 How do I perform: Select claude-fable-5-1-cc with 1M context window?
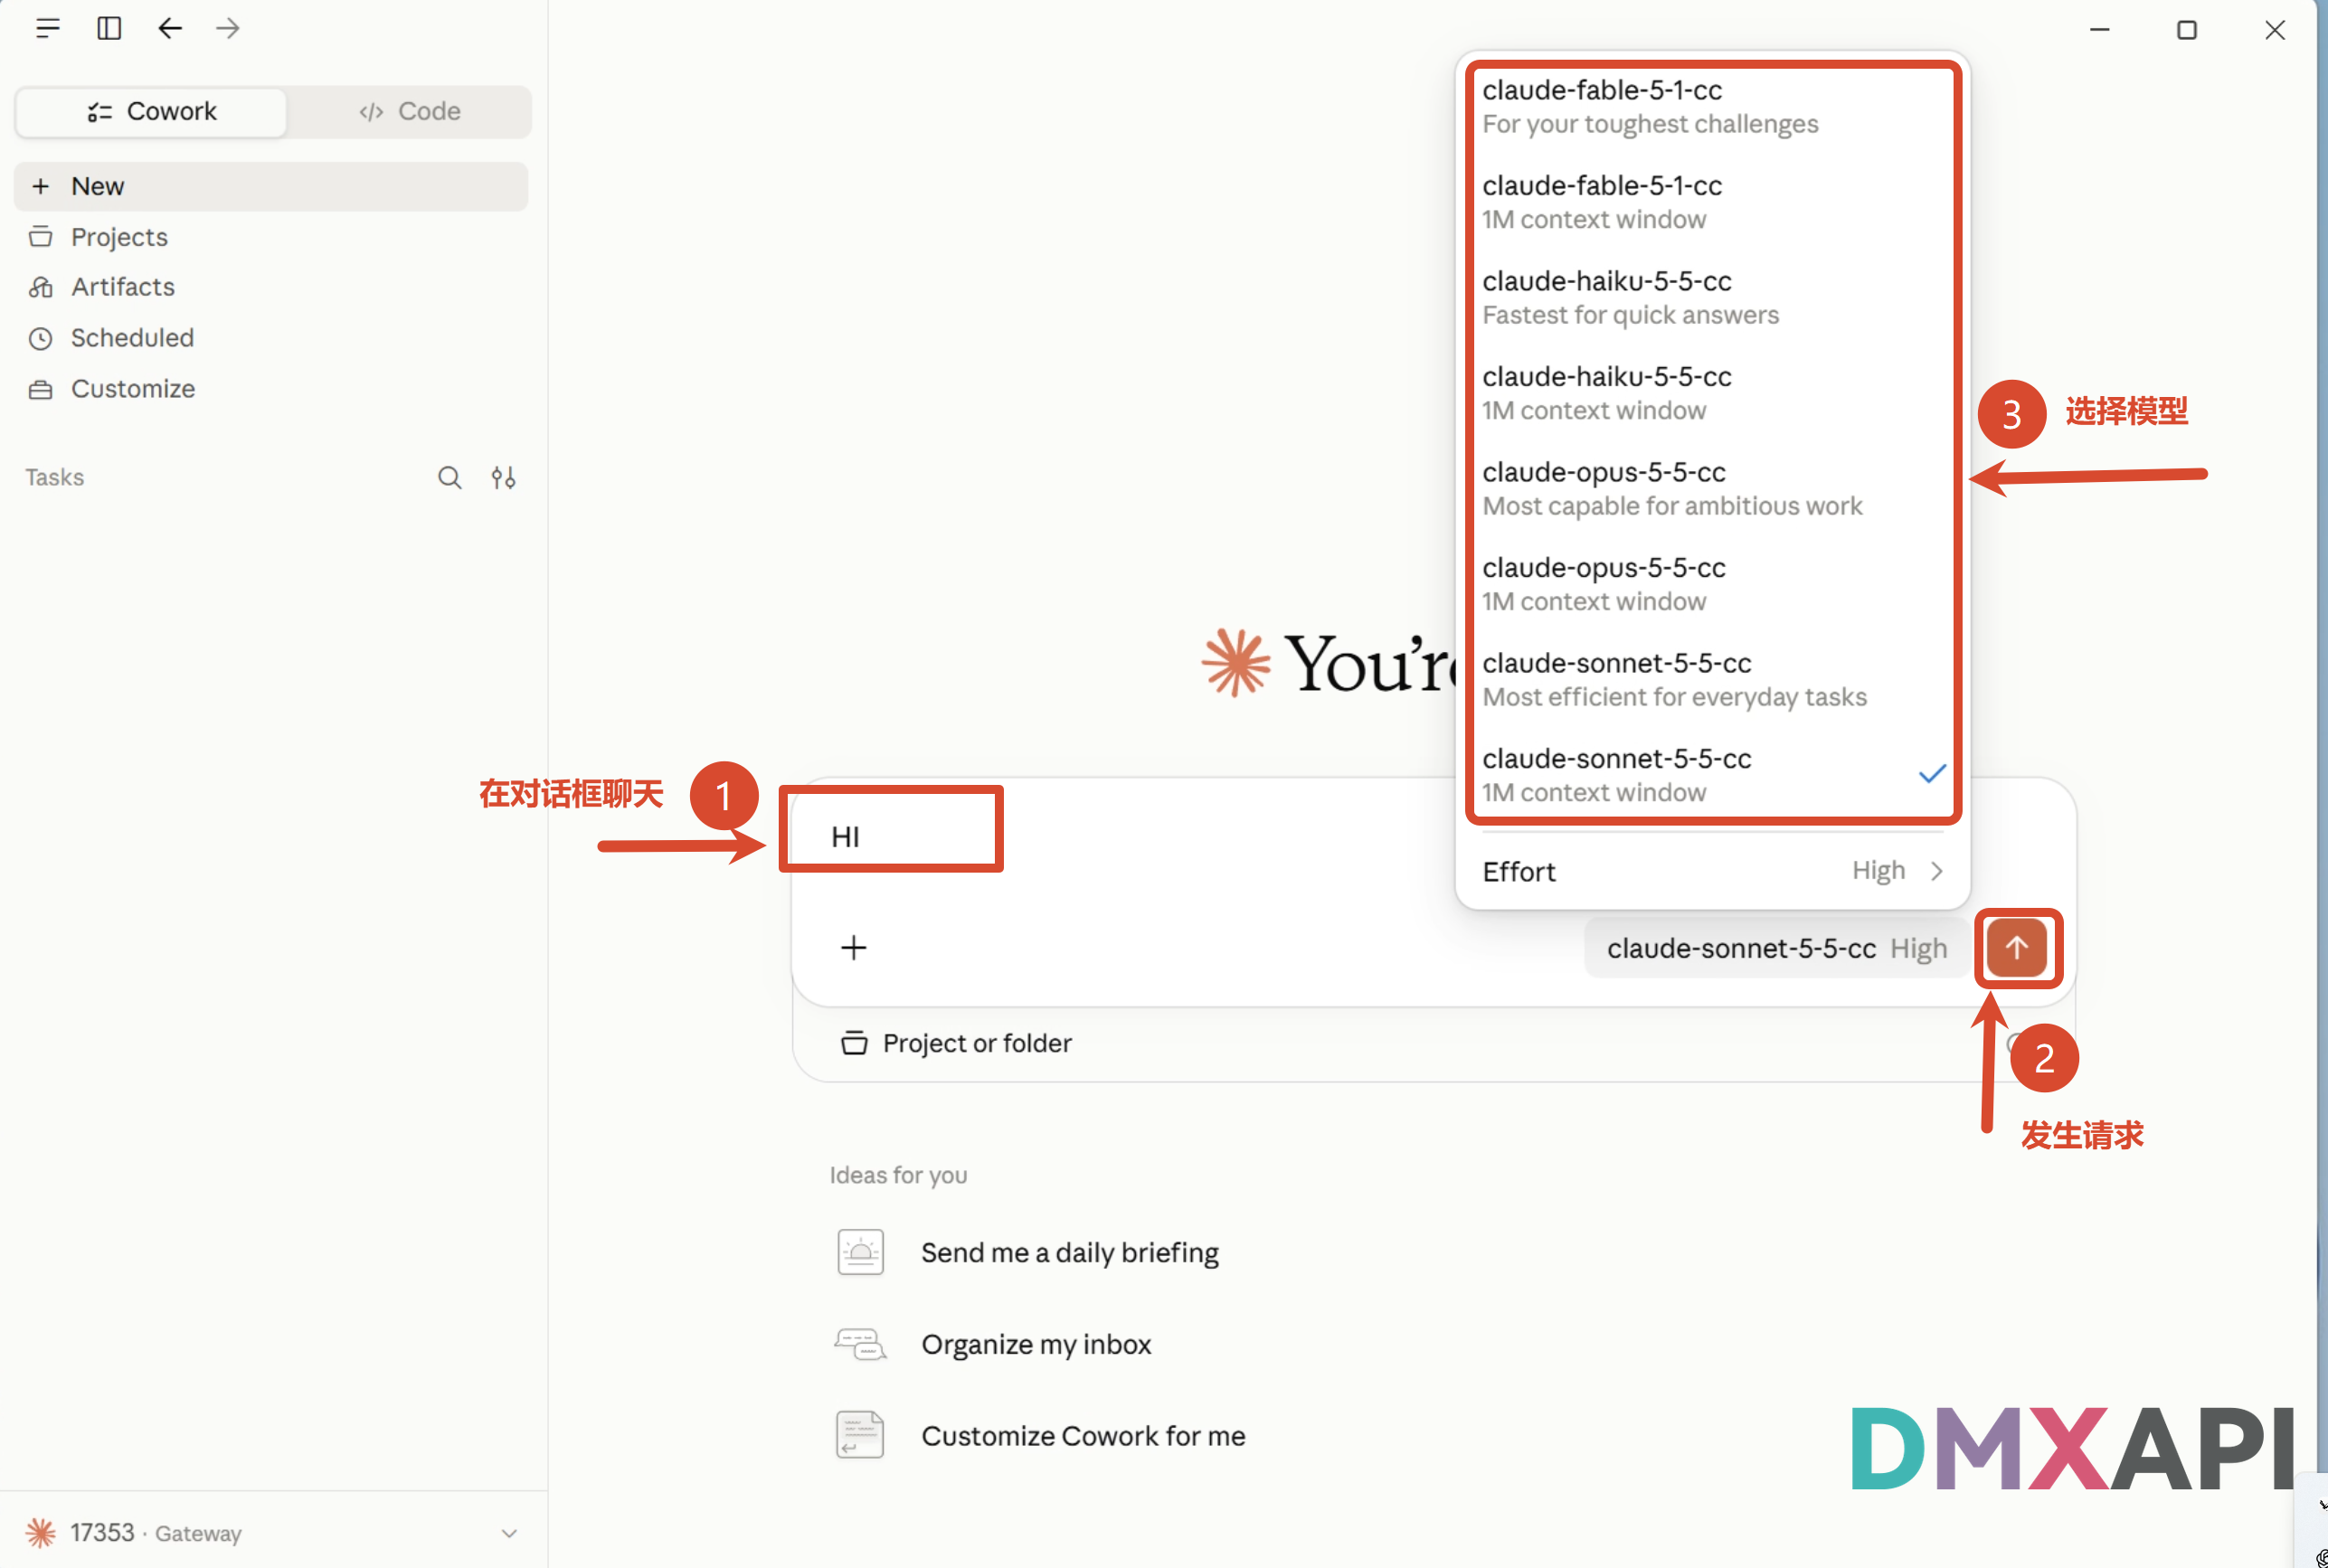pos(1713,202)
